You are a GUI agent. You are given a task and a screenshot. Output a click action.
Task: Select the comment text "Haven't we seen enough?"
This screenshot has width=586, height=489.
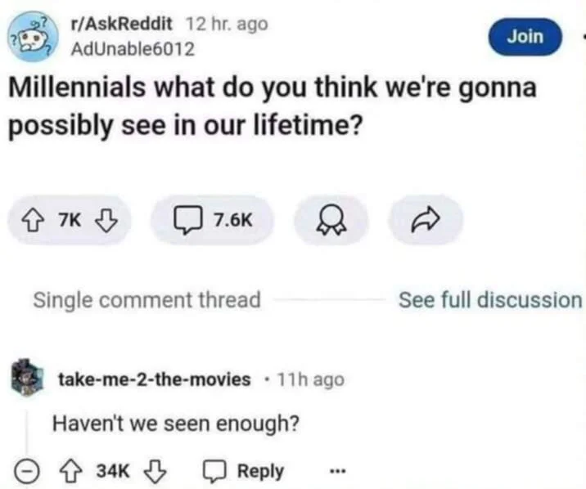(x=175, y=424)
